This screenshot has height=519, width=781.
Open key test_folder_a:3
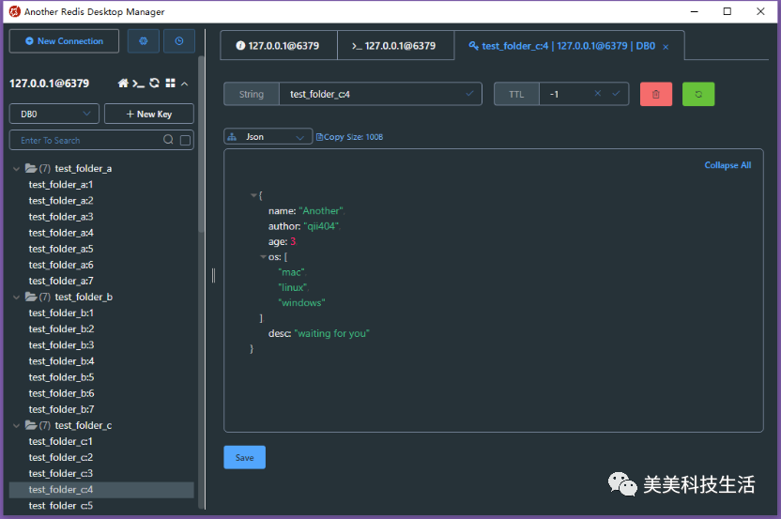(x=61, y=217)
